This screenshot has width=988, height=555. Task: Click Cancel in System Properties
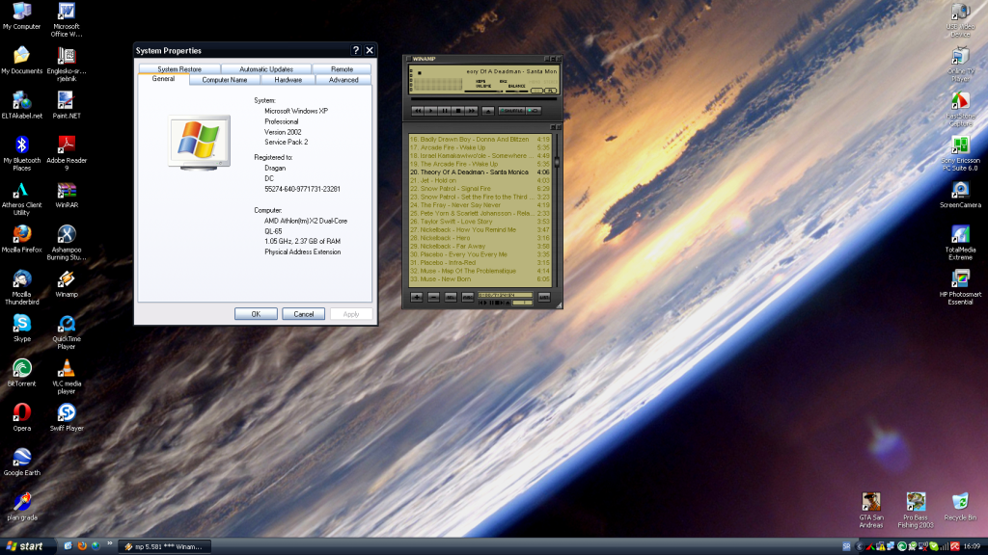tap(304, 314)
